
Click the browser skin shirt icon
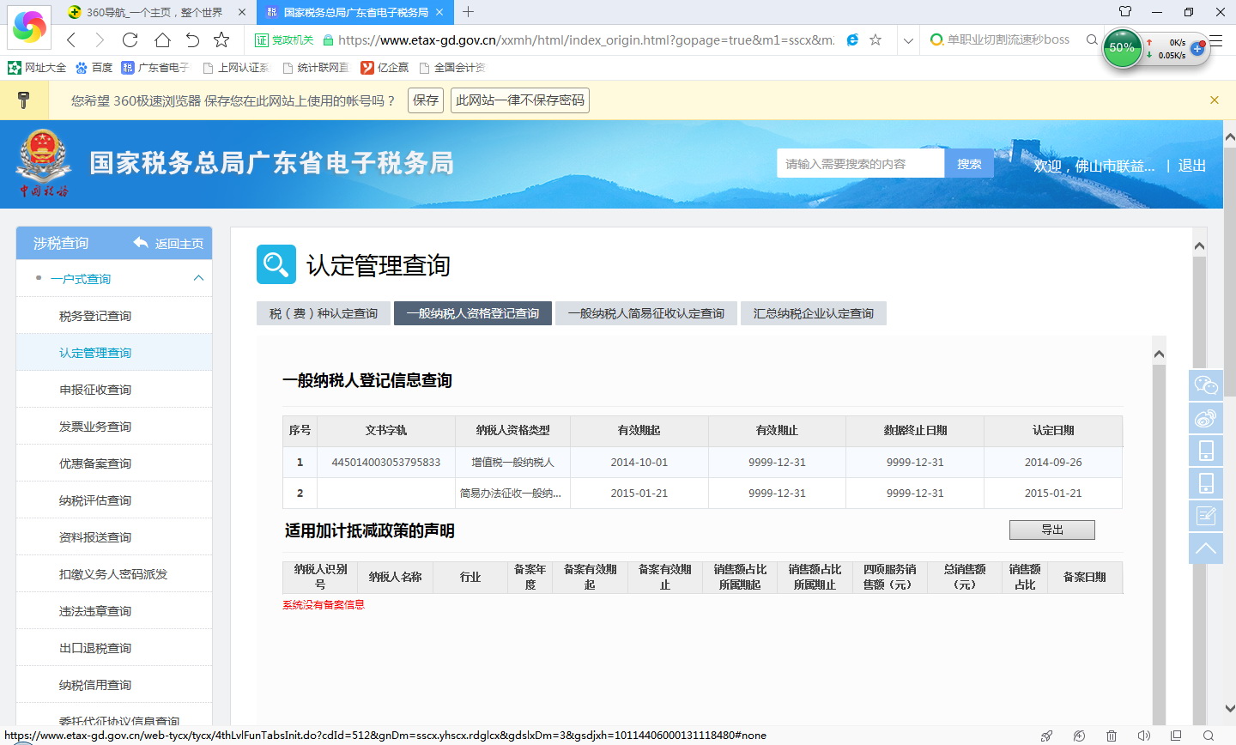(x=1125, y=12)
